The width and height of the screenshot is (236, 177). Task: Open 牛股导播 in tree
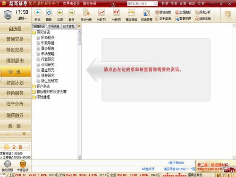point(45,43)
